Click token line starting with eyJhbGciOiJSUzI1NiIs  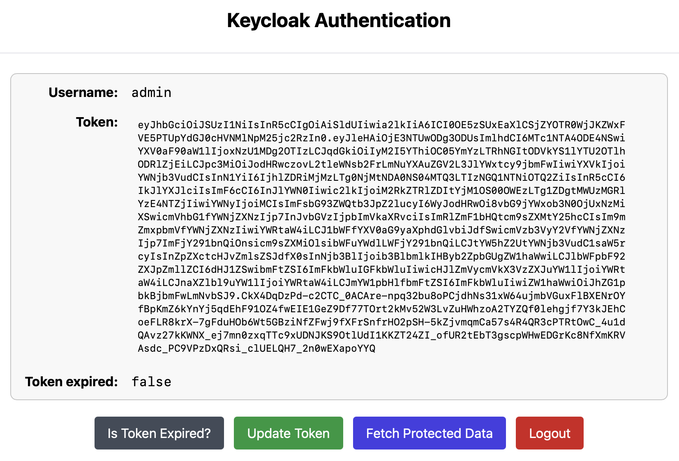tap(381, 125)
